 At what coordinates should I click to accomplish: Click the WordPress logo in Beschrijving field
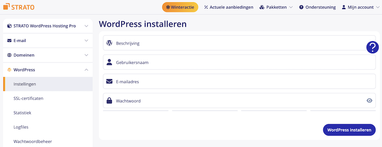[109, 43]
